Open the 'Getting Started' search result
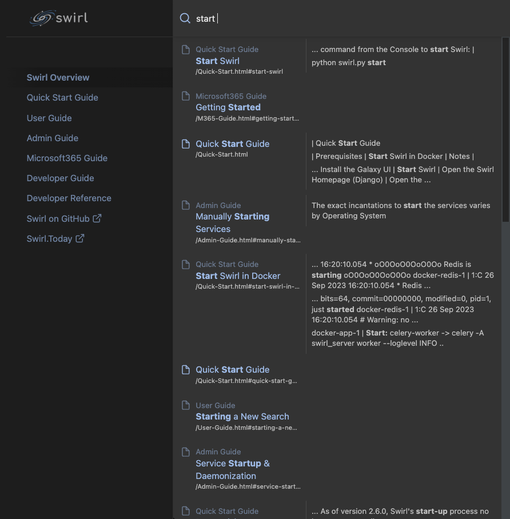This screenshot has width=510, height=519. pos(228,107)
